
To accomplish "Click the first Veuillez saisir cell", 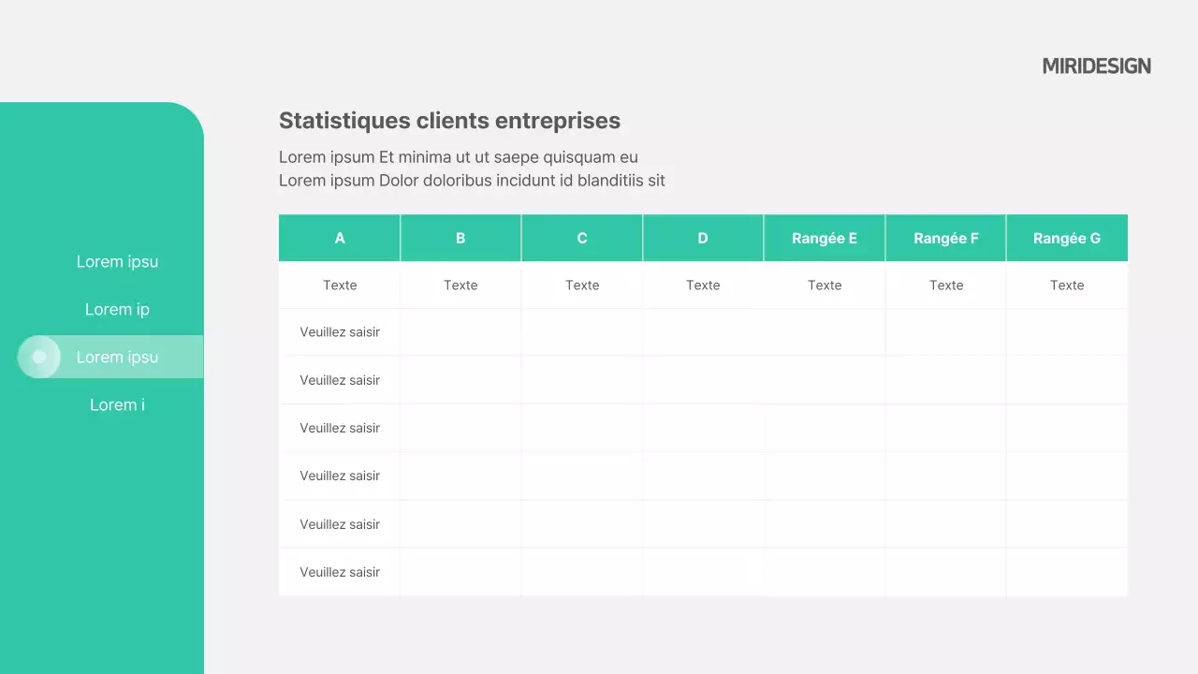I will tap(340, 331).
